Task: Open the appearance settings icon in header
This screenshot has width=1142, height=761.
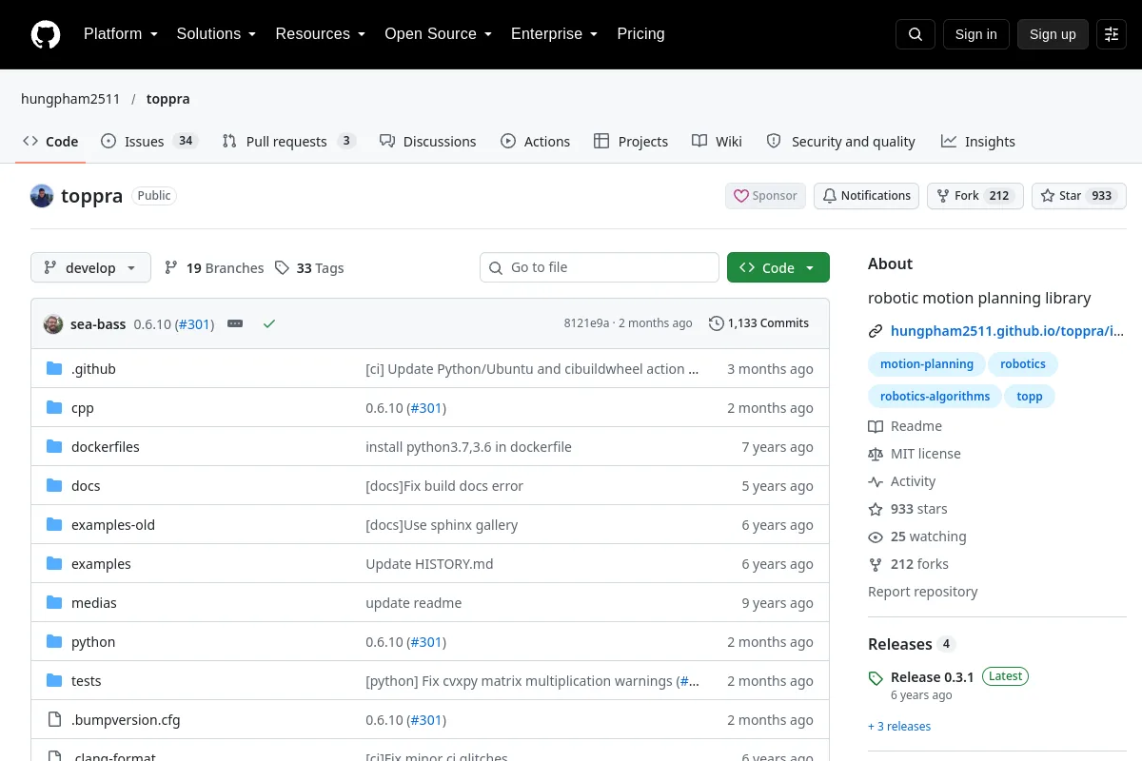Action: 1112,34
